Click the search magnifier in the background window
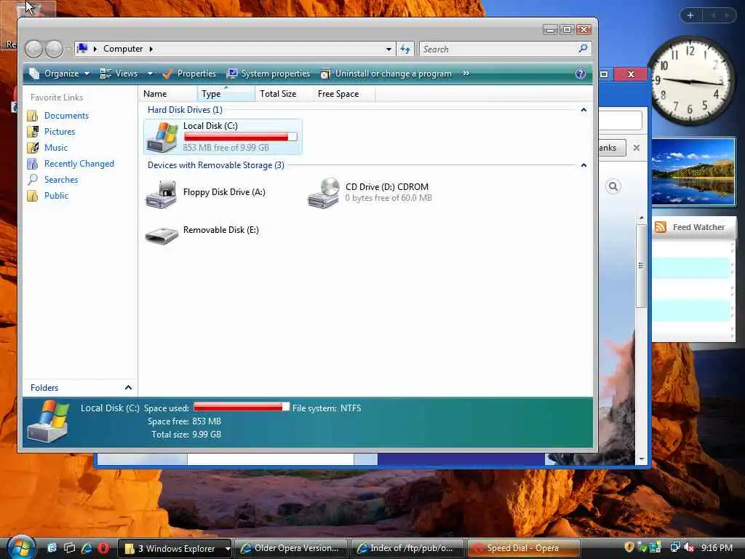The image size is (745, 559). (x=613, y=186)
